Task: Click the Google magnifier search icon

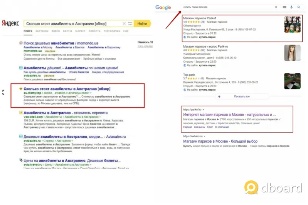Action: (x=299, y=7)
